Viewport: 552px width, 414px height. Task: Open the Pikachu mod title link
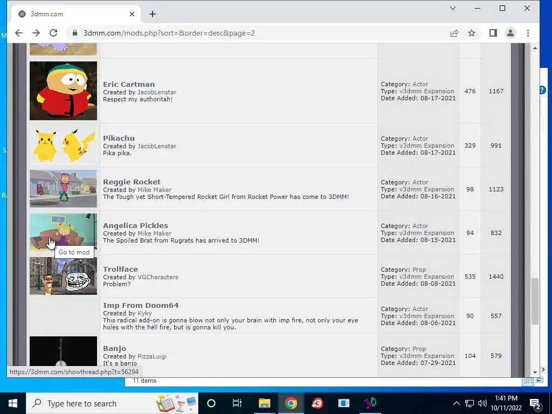tap(119, 138)
